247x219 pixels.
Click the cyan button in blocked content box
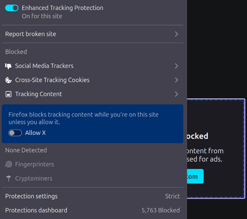pyautogui.click(x=195, y=176)
